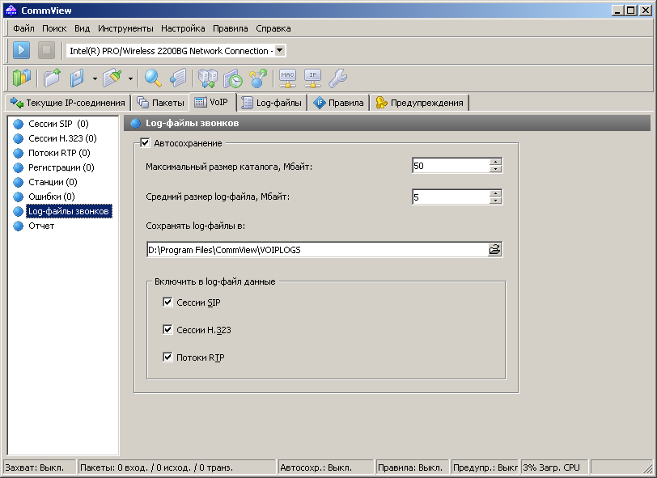Viewport: 657px width, 478px height.
Task: Click the open folder toolbar icon
Action: click(x=53, y=78)
